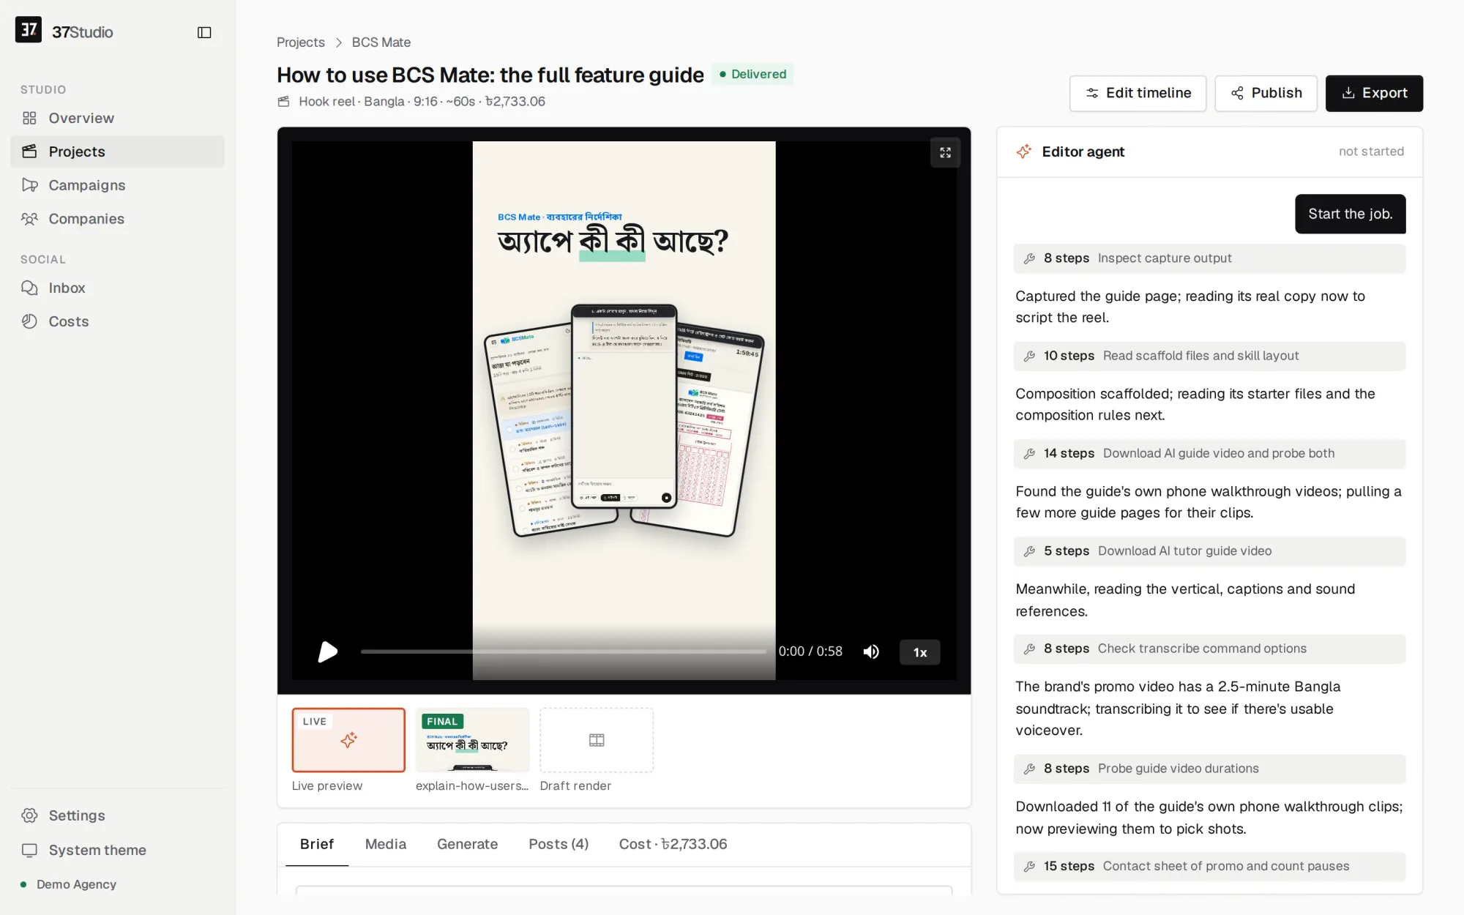This screenshot has height=915, width=1464.
Task: Expand '8 steps Check transcribe command options'
Action: point(1209,649)
